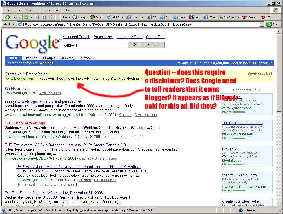The width and height of the screenshot is (283, 214).
Task: Open the Google links bar shortcut
Action: (x=80, y=17)
